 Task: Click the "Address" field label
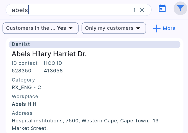22,113
